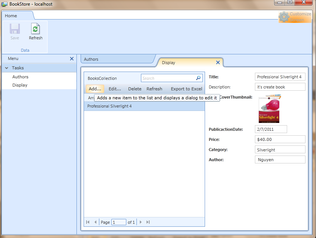Close the Menu panel

[x=72, y=58]
